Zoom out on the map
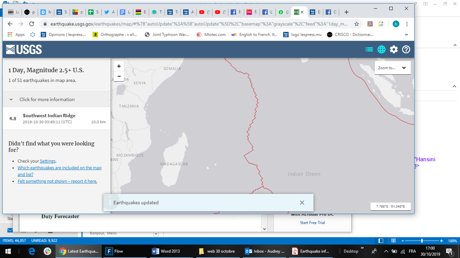 [x=119, y=76]
